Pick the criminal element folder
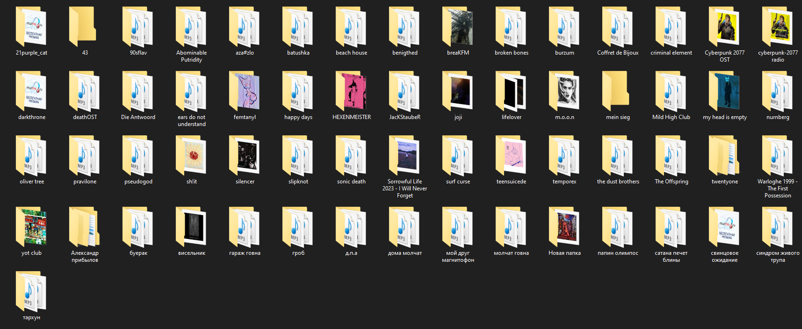 pyautogui.click(x=671, y=26)
